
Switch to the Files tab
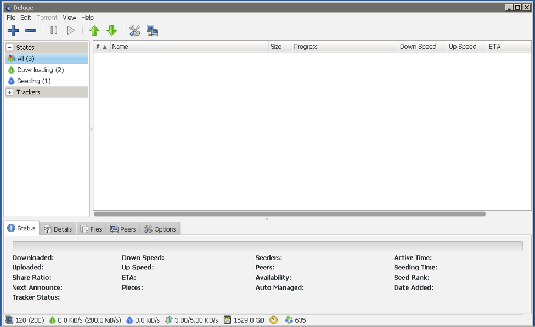(x=91, y=229)
